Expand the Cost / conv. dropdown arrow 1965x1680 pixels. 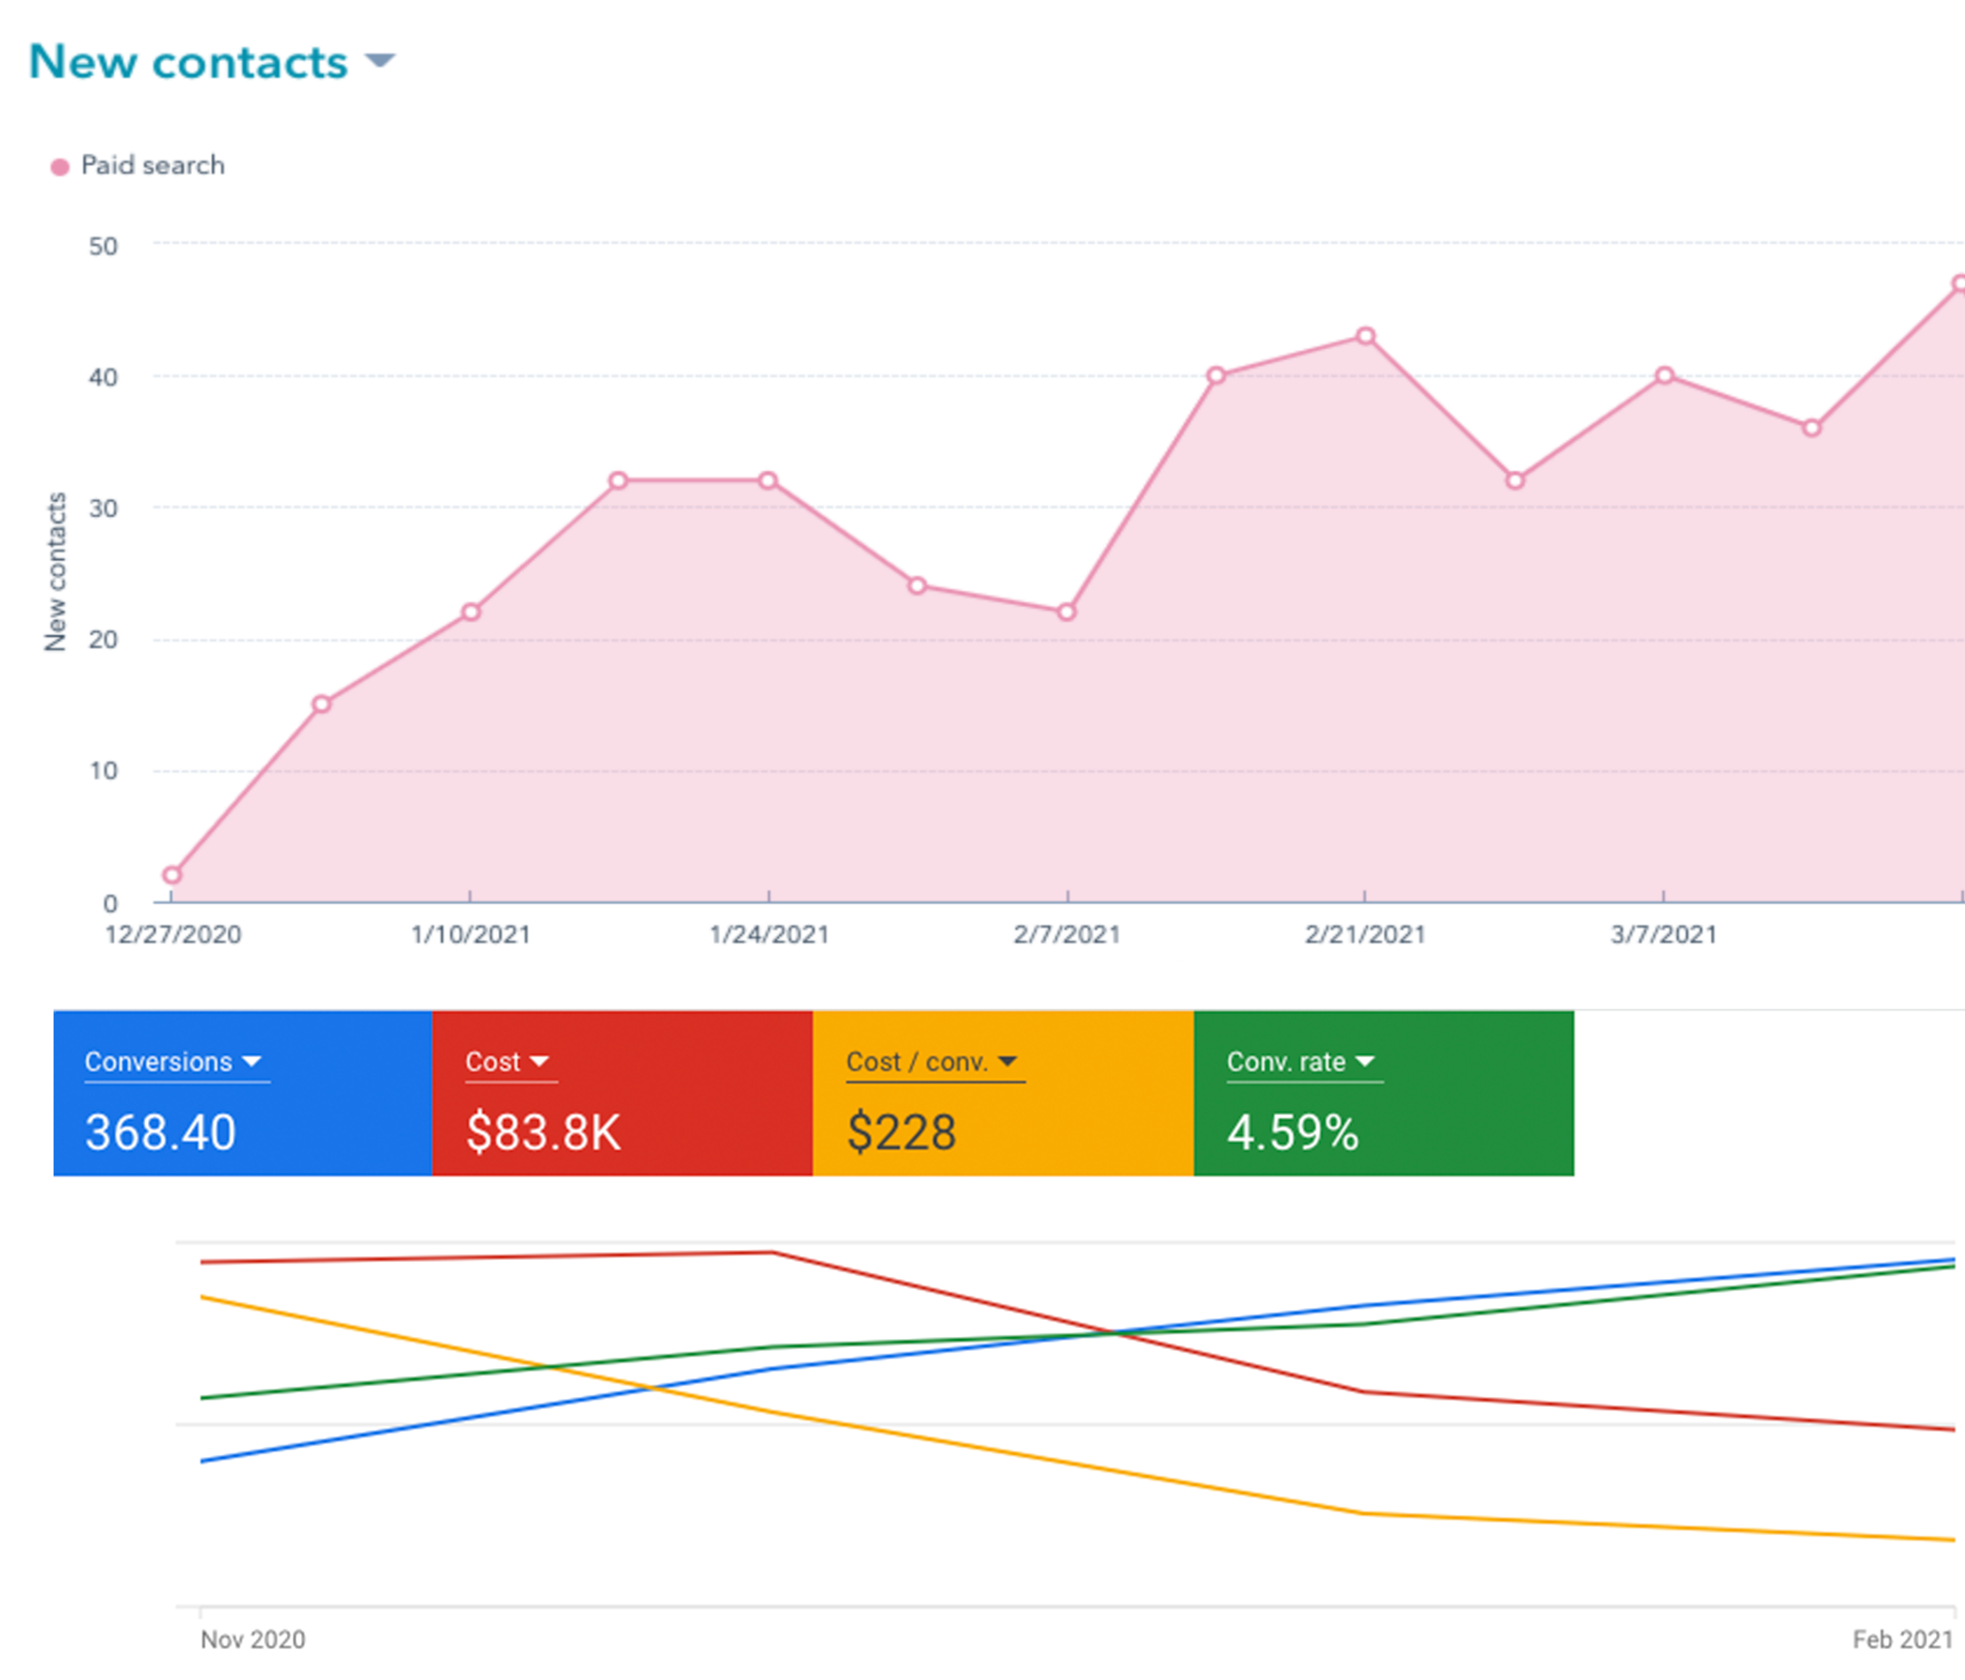[1007, 1061]
